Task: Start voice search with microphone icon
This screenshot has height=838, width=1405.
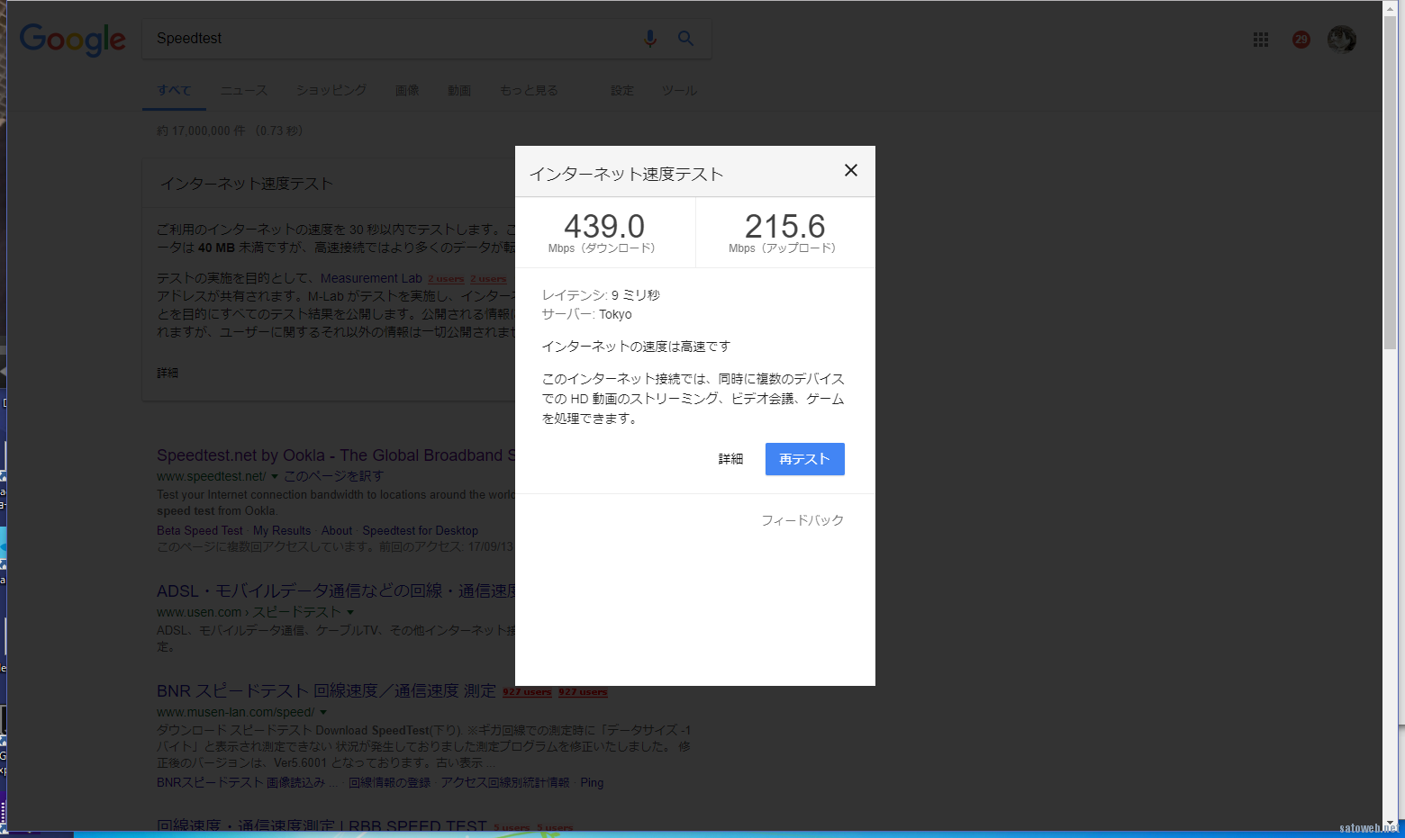Action: (x=650, y=39)
